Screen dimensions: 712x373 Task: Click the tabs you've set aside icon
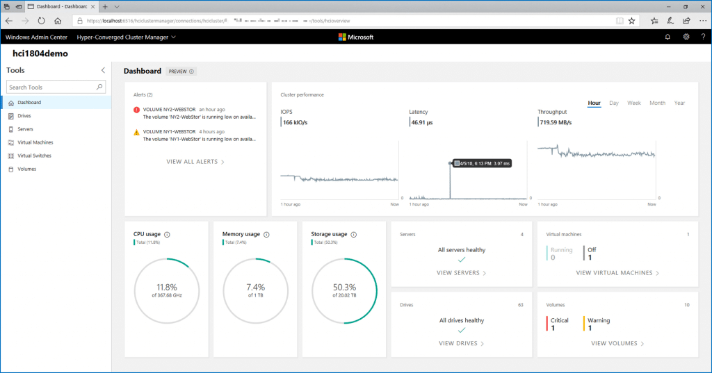coord(7,7)
